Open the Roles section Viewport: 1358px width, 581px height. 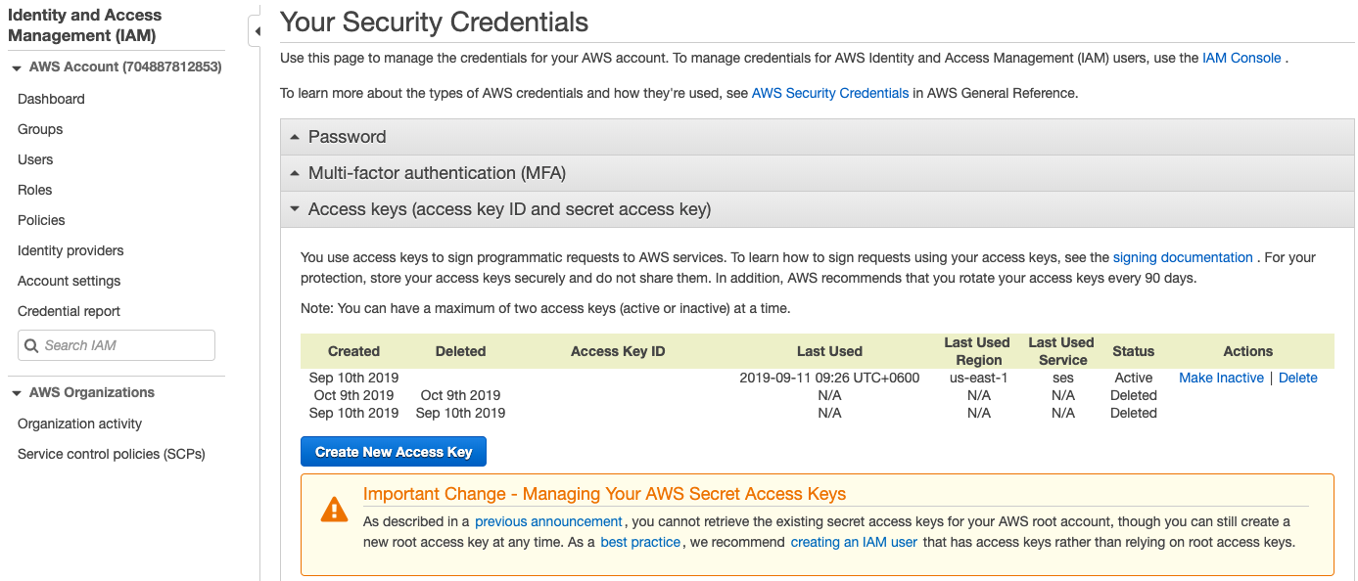[35, 190]
